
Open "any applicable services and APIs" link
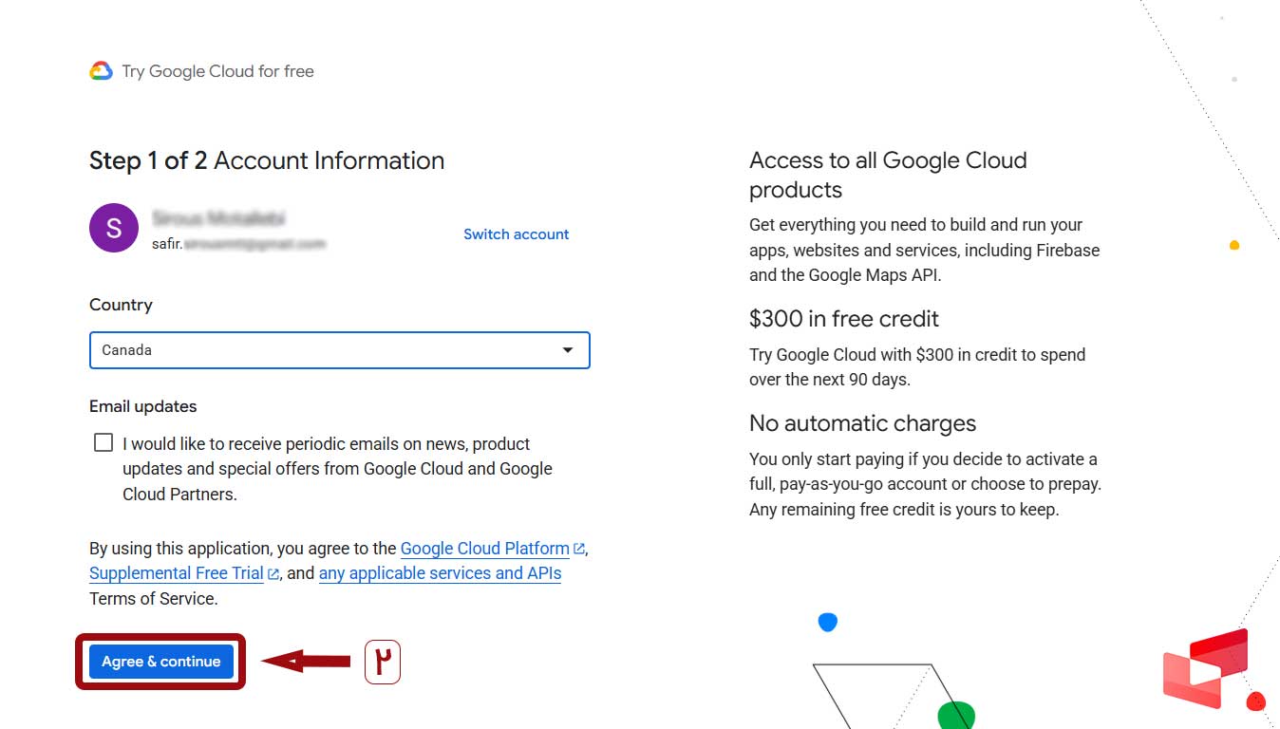[440, 573]
